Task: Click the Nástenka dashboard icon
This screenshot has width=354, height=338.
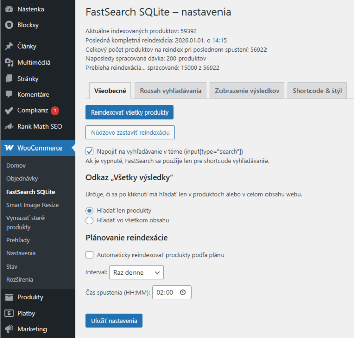Action: click(9, 9)
